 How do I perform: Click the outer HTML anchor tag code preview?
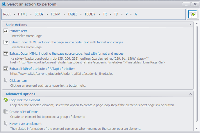tap(87, 61)
